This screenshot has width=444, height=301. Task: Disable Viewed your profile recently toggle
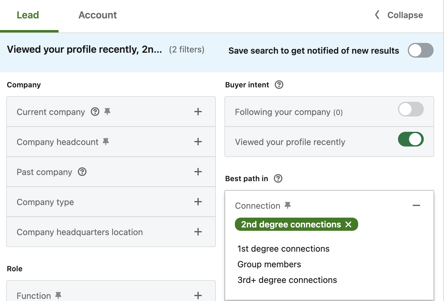pos(411,139)
